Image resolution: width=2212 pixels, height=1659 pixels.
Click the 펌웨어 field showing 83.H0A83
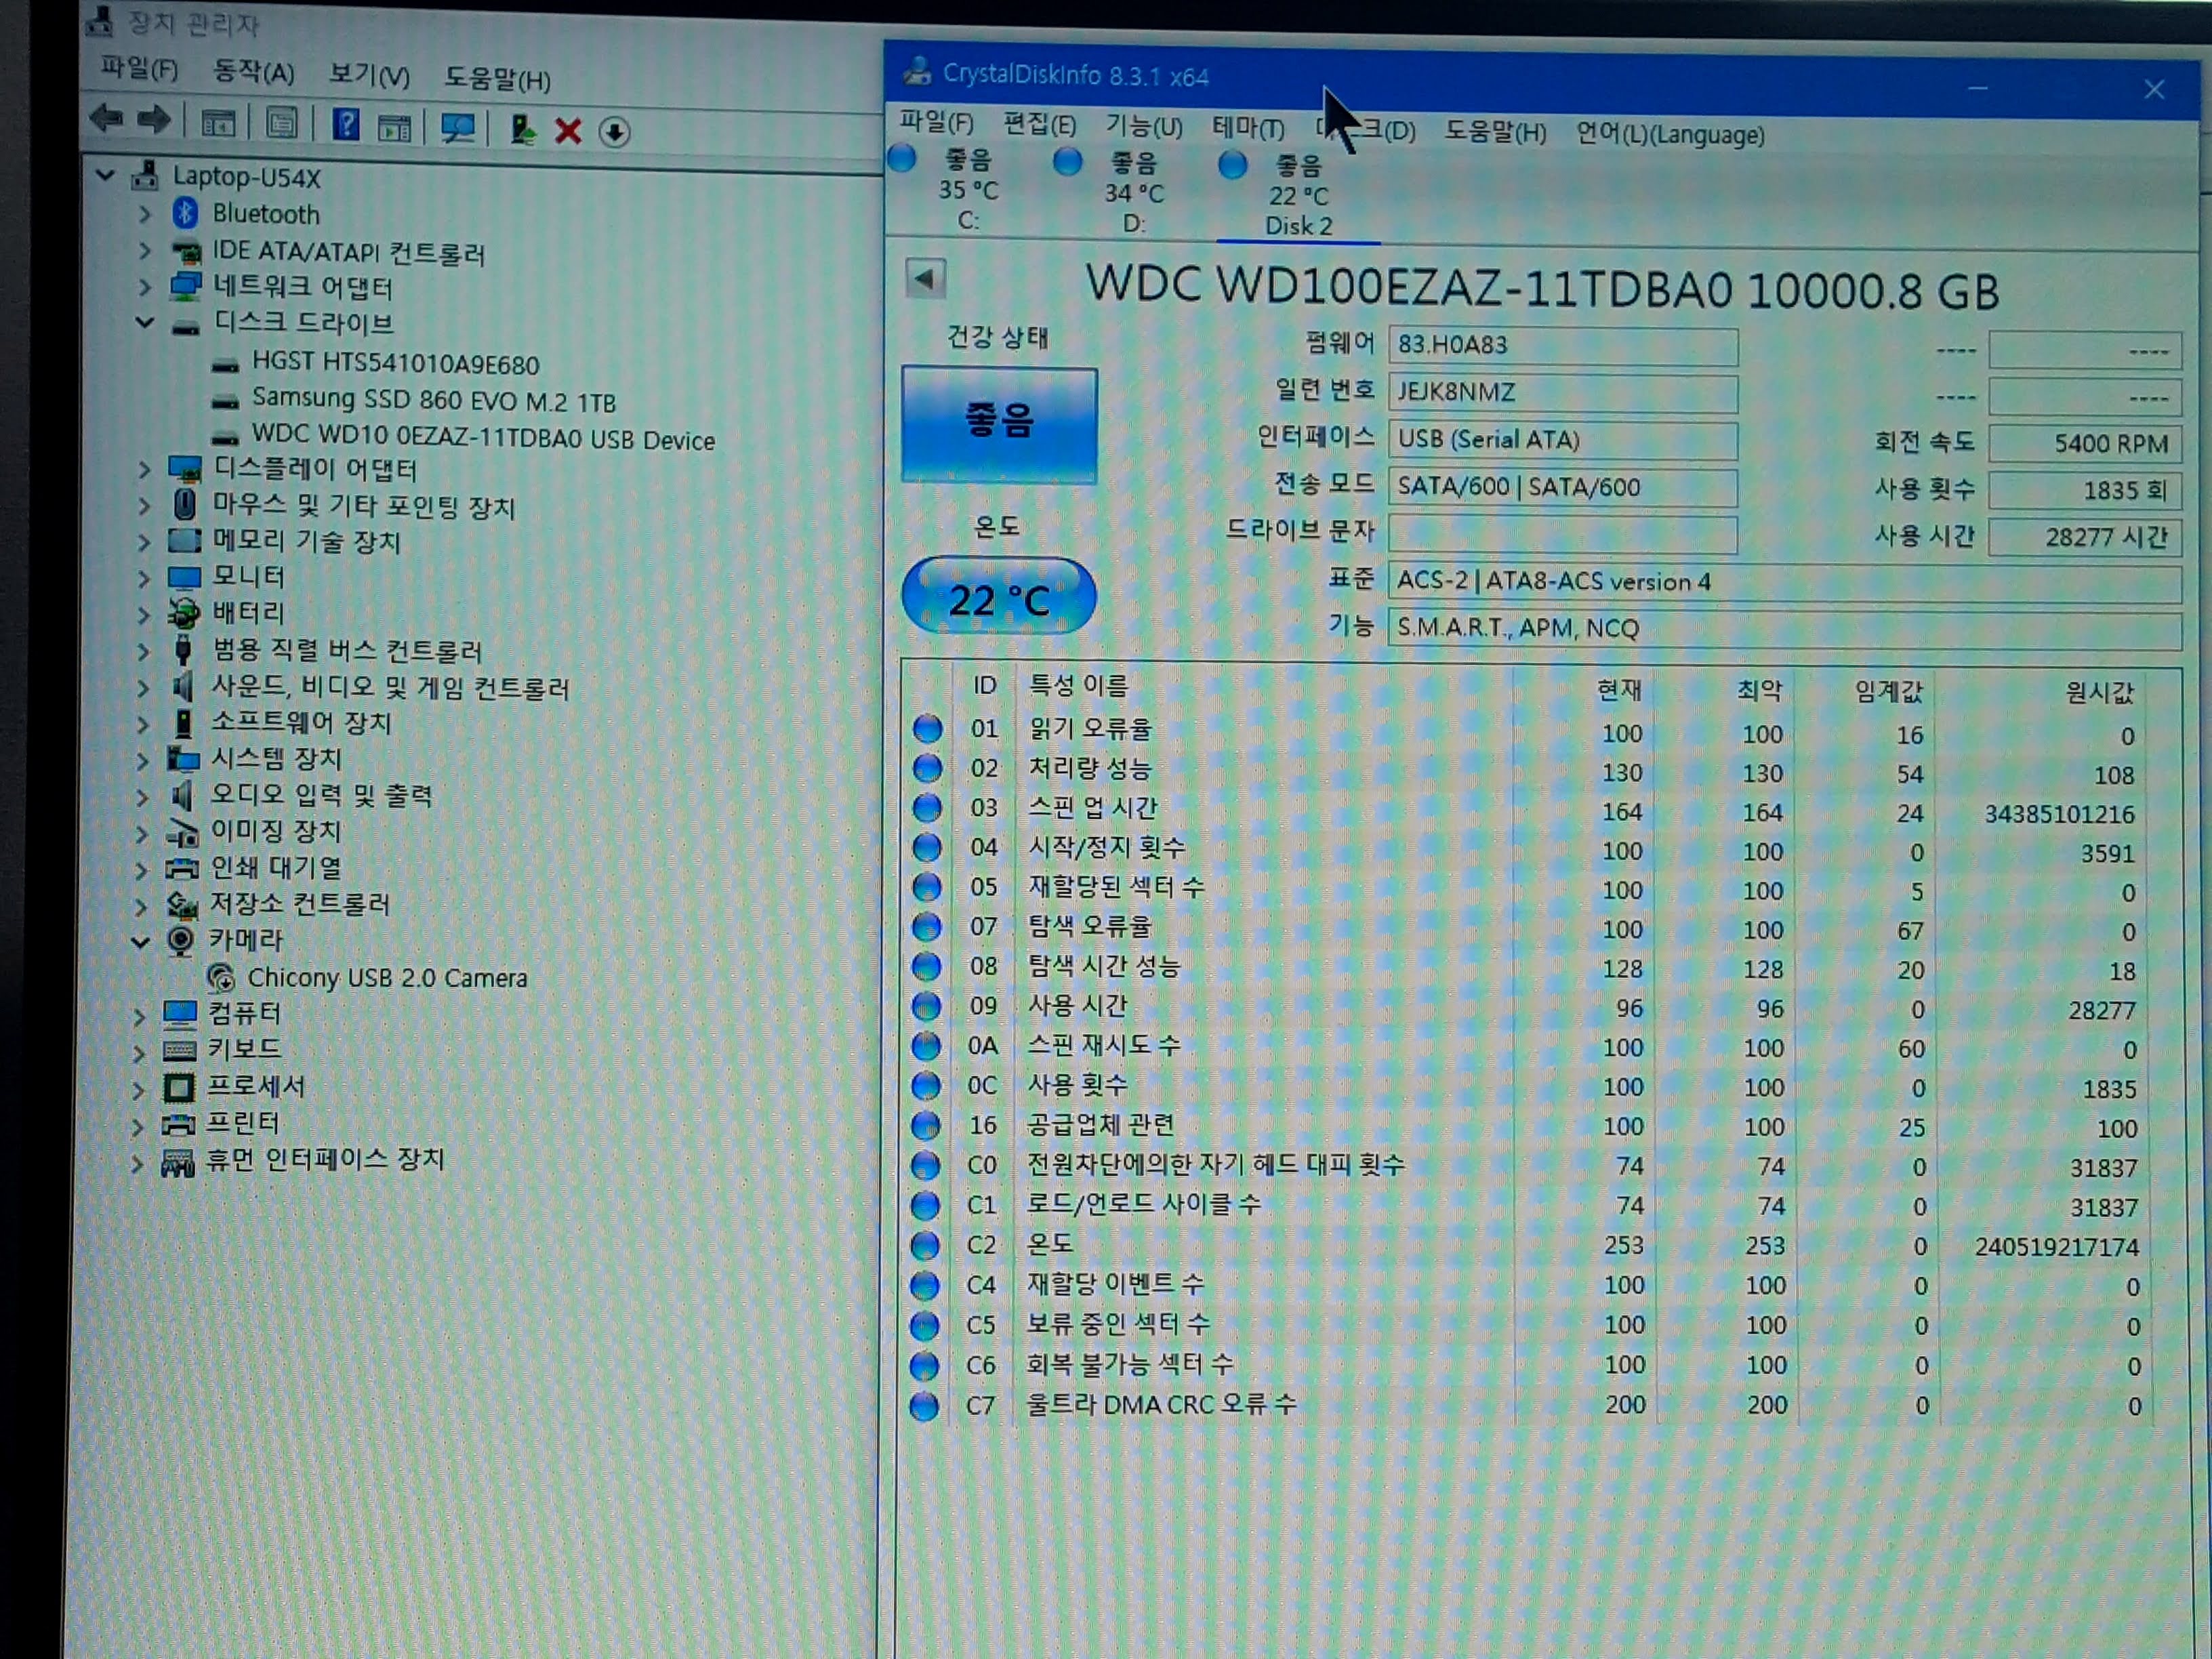pos(1563,346)
